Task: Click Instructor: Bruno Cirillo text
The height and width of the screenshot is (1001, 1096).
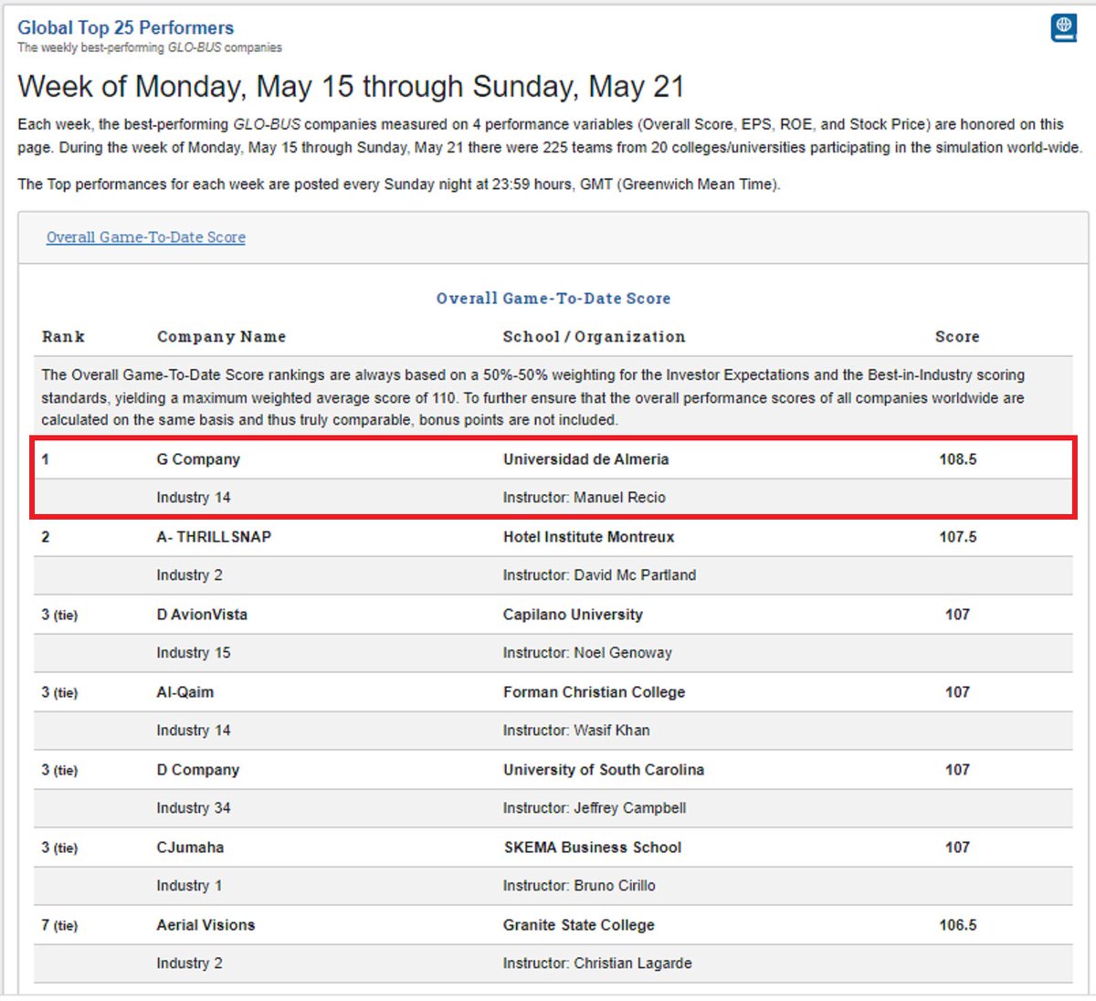Action: (x=579, y=886)
